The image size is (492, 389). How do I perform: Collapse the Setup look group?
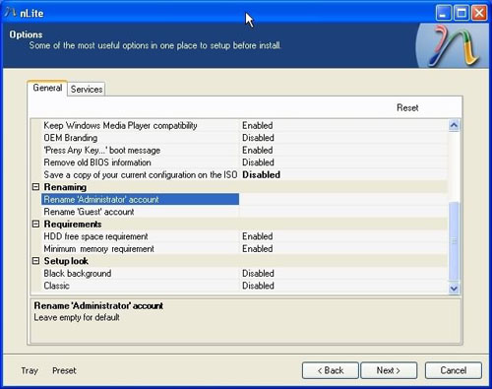pyautogui.click(x=35, y=261)
